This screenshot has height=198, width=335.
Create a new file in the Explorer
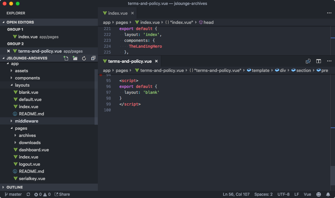(x=66, y=58)
